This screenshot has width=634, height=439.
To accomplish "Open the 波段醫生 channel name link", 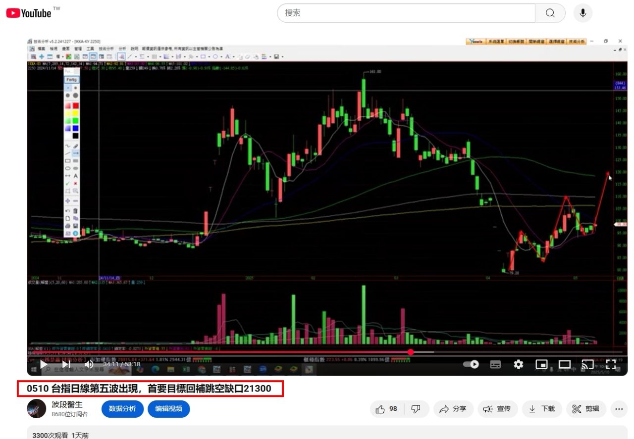I will point(67,404).
